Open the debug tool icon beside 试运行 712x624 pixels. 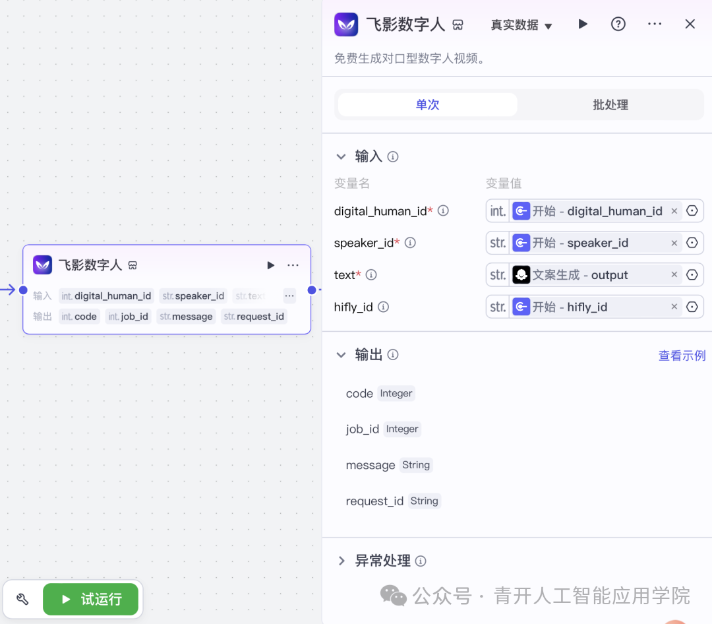click(x=22, y=600)
